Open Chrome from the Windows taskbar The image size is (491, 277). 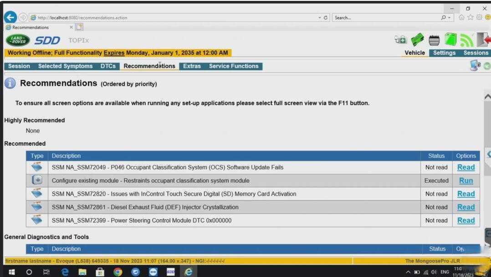point(118,272)
